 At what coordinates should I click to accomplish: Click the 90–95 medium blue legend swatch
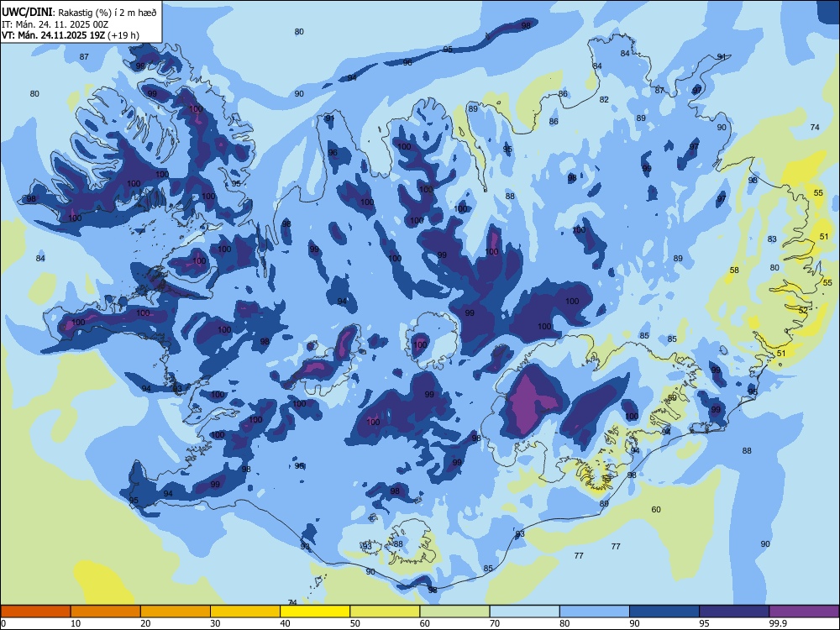coord(664,612)
